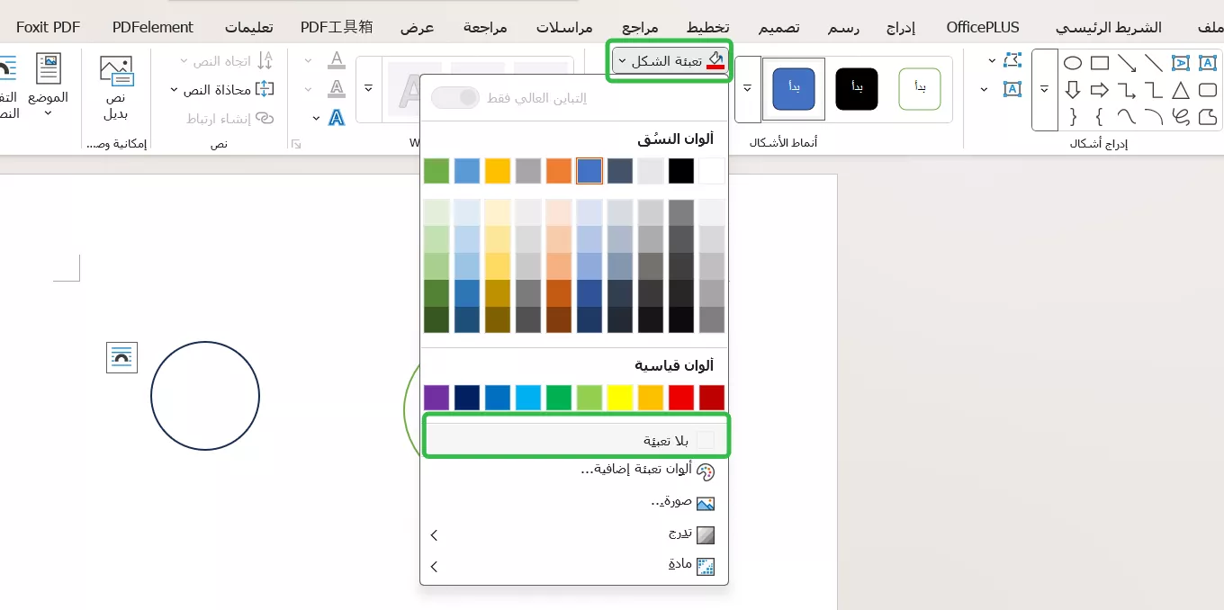Click the drawn circle shape in the document
The width and height of the screenshot is (1224, 610).
click(205, 396)
